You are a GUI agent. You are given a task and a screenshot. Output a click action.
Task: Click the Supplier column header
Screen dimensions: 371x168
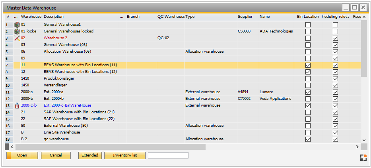(x=245, y=17)
